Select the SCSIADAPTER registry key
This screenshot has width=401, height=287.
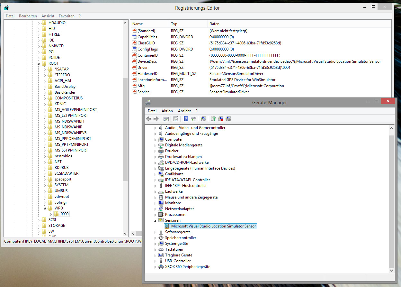point(67,173)
